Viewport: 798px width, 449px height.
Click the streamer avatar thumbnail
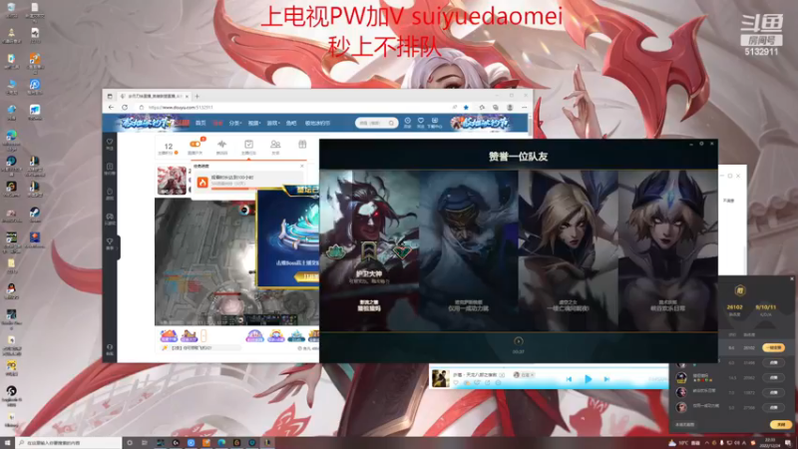[172, 181]
